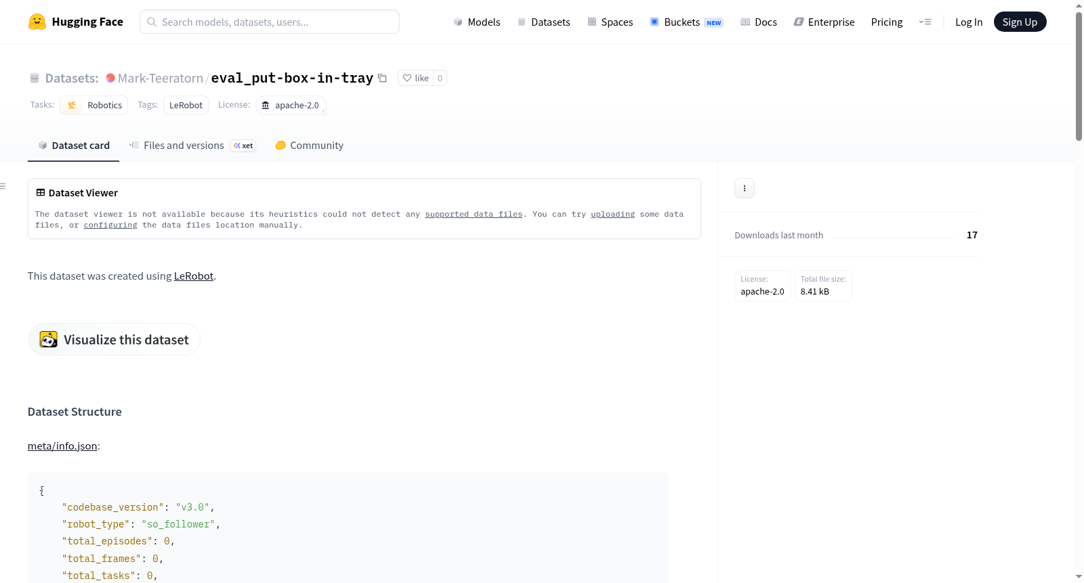This screenshot has width=1084, height=583.
Task: Click the Community tab emoji icon
Action: 280,145
